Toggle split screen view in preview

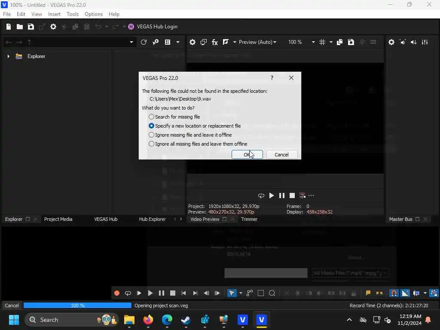226,42
